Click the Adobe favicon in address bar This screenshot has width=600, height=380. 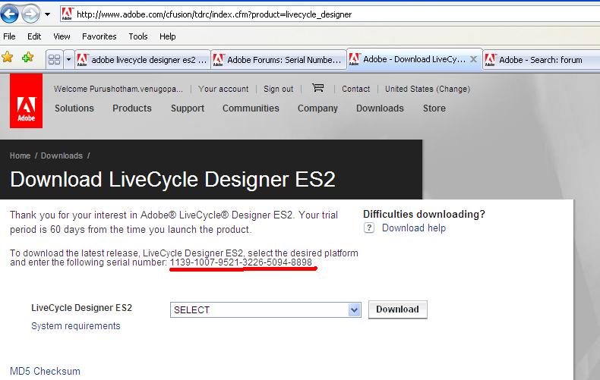[x=68, y=14]
